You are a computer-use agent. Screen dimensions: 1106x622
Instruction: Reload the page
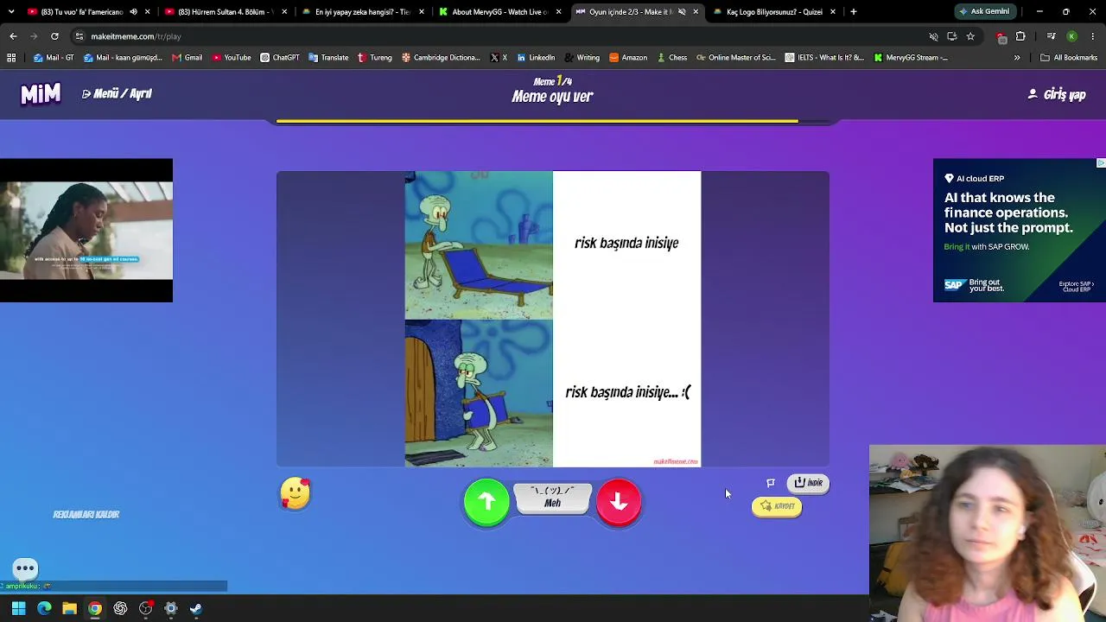point(54,36)
